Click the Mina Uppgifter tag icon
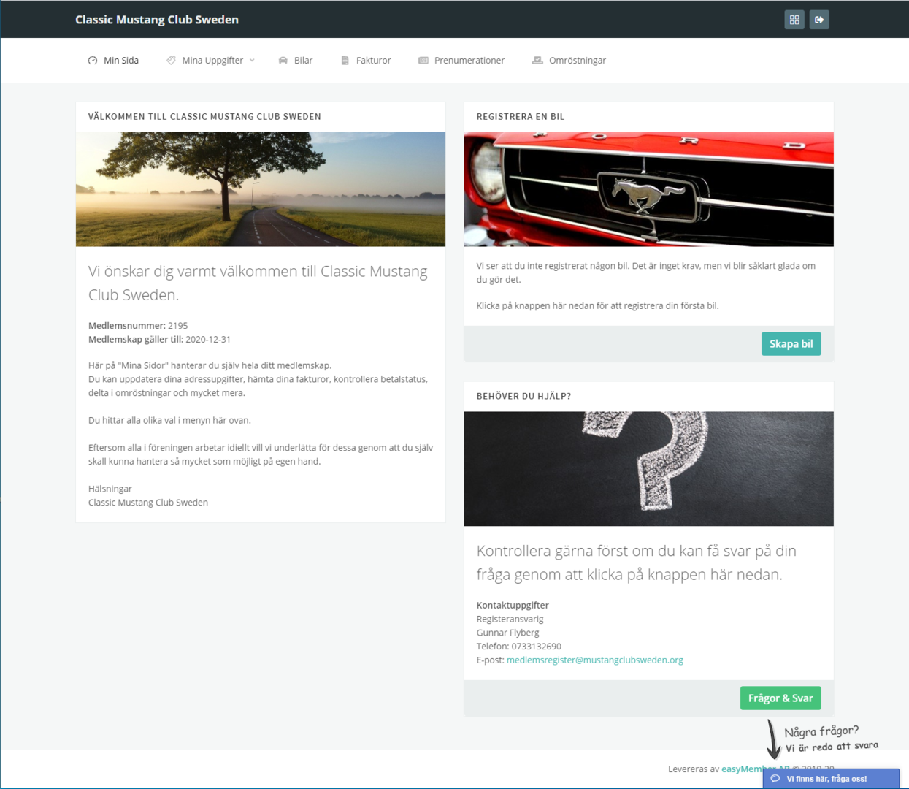 171,61
